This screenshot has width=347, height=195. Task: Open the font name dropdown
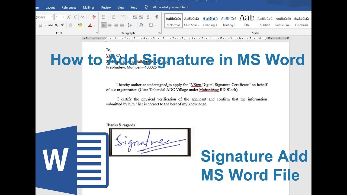[52, 17]
